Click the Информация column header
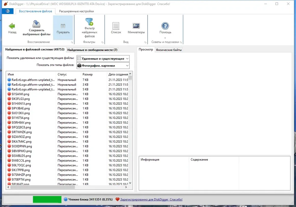Viewport: 296px width, 207px height. (x=164, y=160)
